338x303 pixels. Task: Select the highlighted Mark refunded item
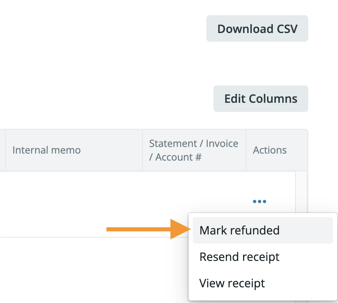(x=239, y=230)
